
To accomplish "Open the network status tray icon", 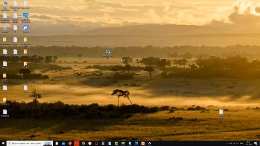I will pos(234,143).
